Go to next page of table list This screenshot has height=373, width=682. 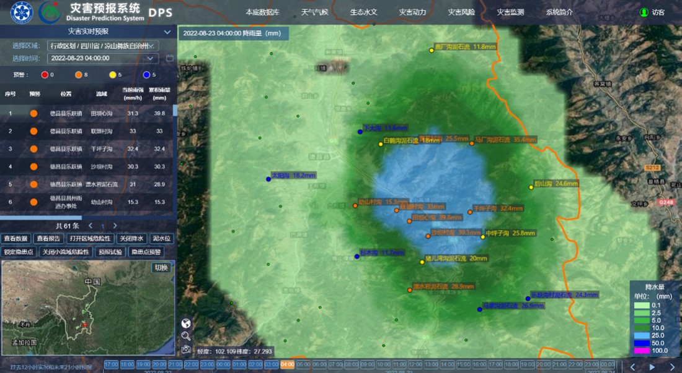[115, 226]
